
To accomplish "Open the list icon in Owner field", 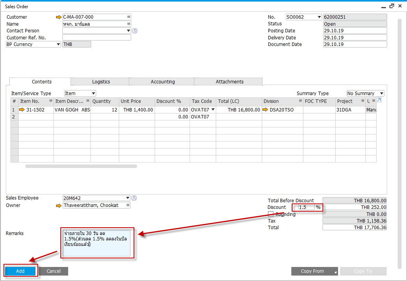I will (128, 205).
